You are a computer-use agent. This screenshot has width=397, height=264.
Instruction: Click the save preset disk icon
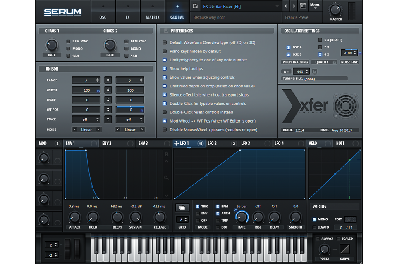195,6
